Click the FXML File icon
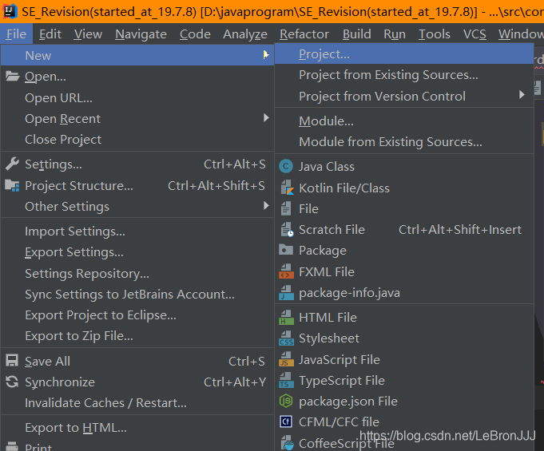Viewport: 544px width, 451px height. [286, 271]
